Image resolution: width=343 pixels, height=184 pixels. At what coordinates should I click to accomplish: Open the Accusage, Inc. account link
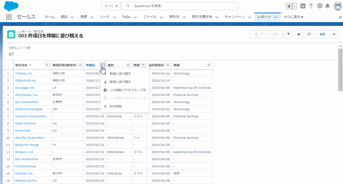tap(25, 88)
